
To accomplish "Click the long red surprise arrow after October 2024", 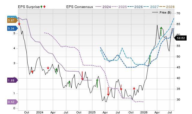I will coord(82,76).
